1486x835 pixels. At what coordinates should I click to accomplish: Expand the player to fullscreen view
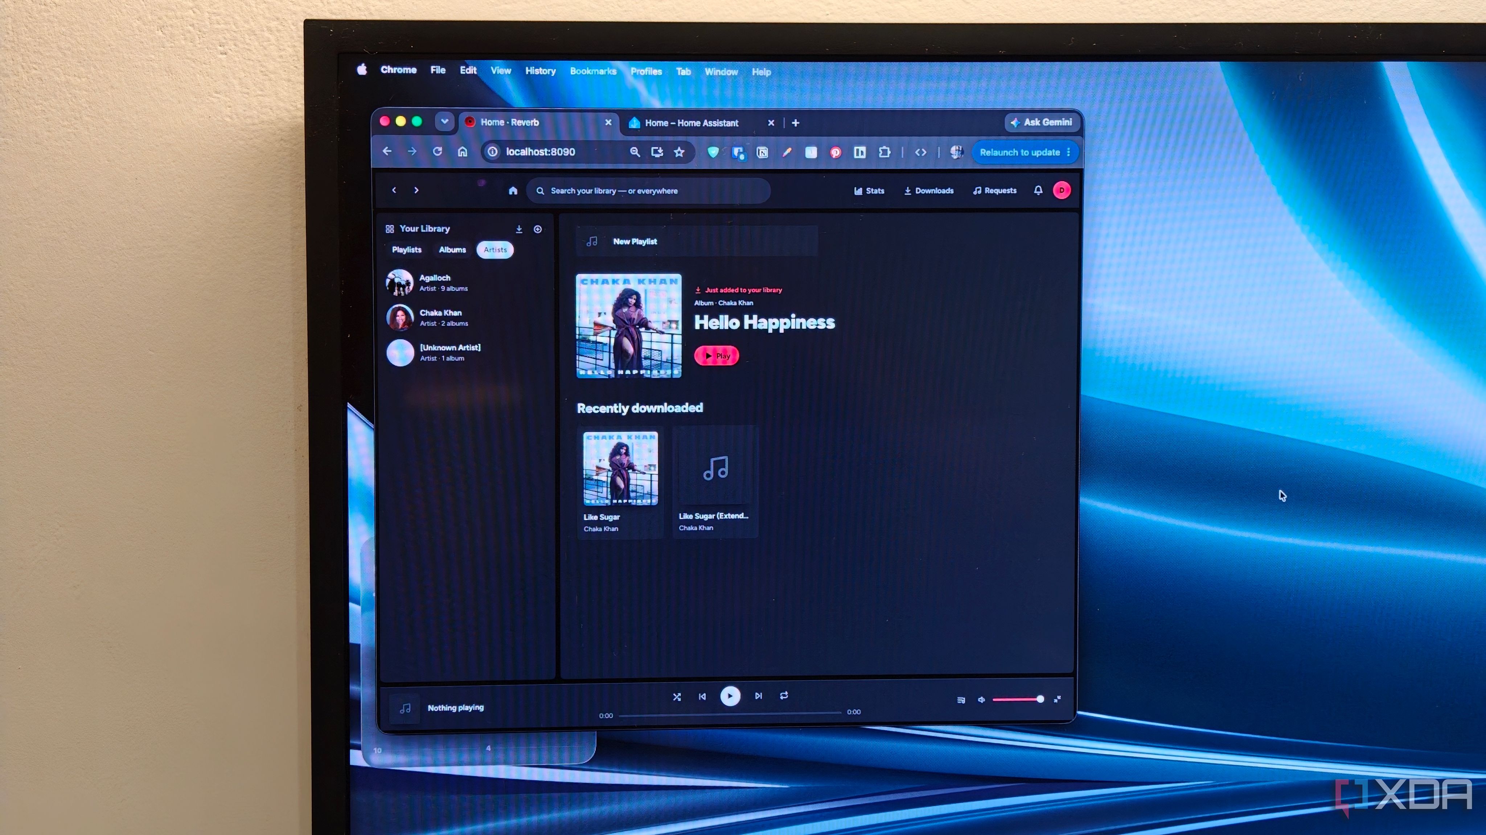point(1058,699)
